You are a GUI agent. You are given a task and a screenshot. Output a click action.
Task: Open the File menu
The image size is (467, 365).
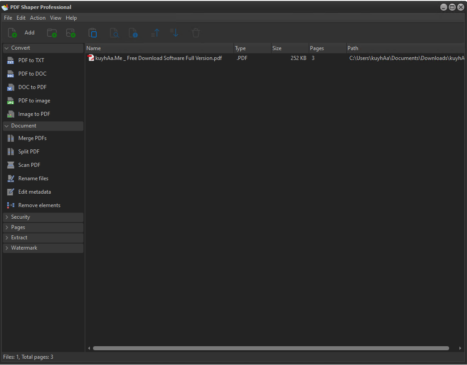(8, 18)
